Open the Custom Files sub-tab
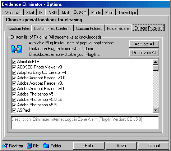Image resolution: width=171 pixels, height=151 pixels. click(x=19, y=28)
